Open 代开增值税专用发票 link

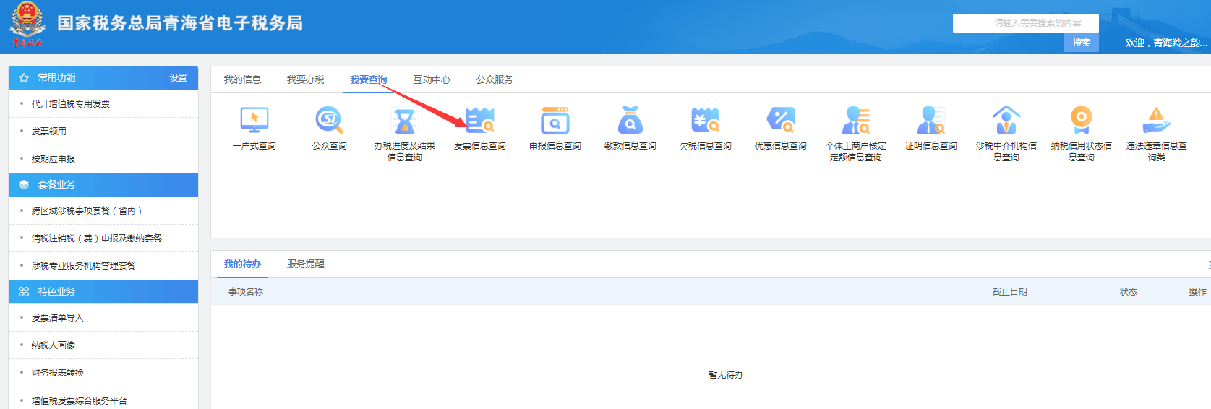[71, 104]
